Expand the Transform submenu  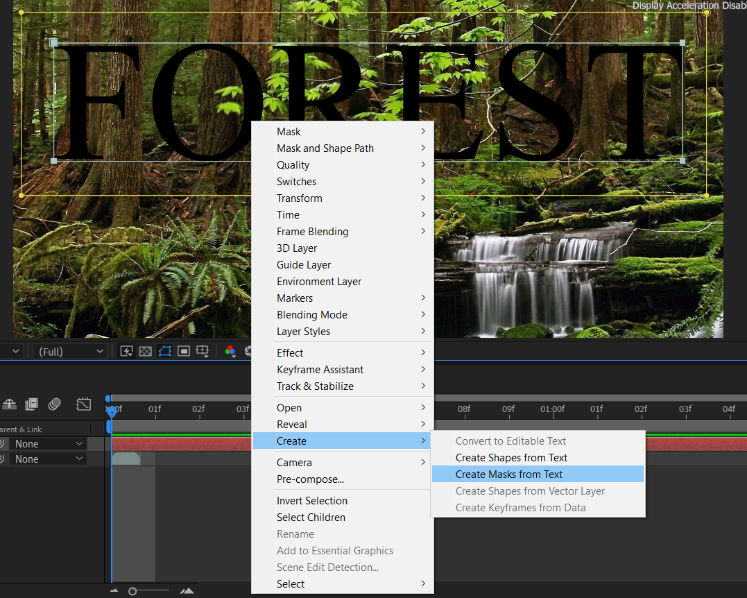pos(343,198)
